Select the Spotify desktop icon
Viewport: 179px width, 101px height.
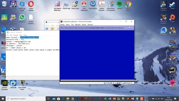[x=119, y=5]
